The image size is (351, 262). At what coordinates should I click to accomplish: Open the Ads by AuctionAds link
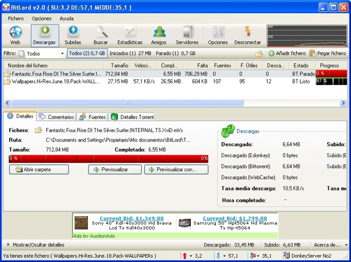coord(94,236)
